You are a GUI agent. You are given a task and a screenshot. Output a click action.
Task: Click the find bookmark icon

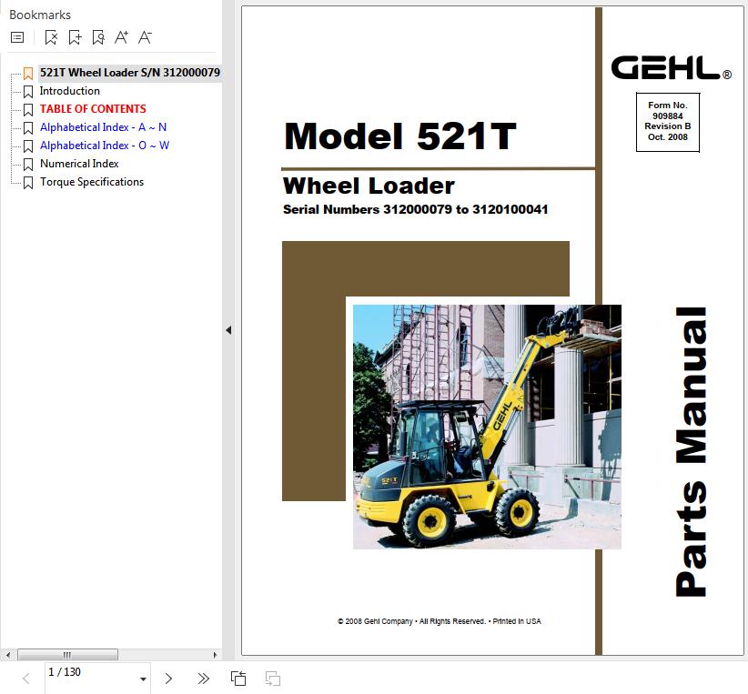tap(98, 37)
